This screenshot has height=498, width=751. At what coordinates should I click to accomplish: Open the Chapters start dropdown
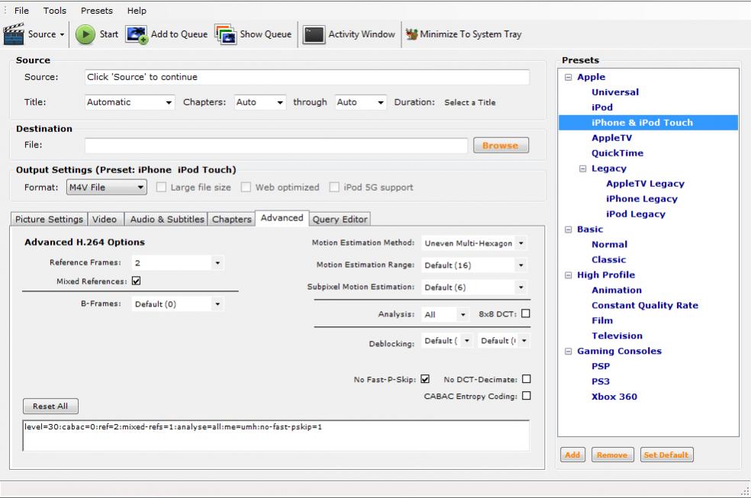click(260, 102)
